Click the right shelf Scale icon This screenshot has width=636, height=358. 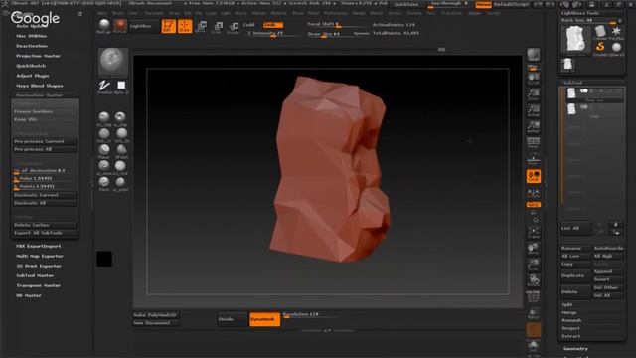pyautogui.click(x=534, y=265)
